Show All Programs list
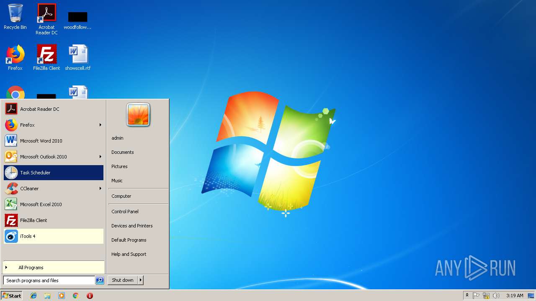The image size is (536, 301). click(53, 268)
